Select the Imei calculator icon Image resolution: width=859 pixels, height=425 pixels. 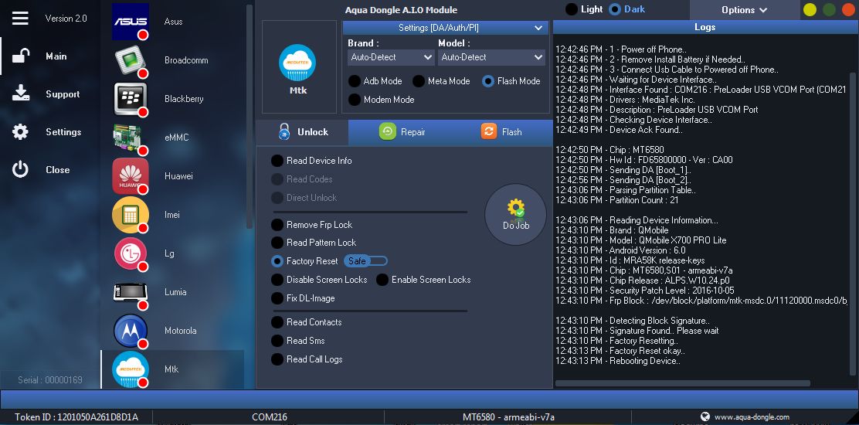pos(131,215)
